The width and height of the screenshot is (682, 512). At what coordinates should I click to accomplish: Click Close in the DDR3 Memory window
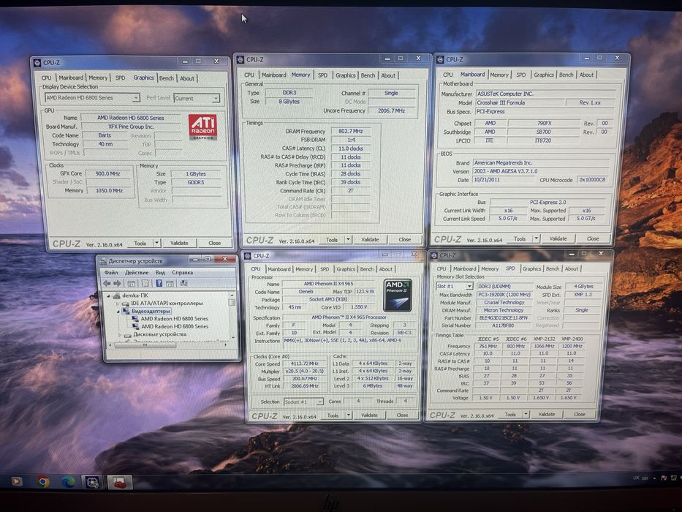404,239
